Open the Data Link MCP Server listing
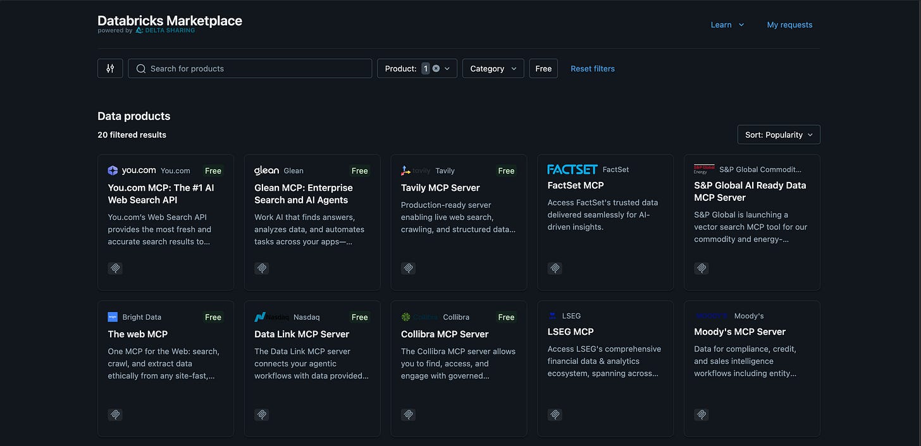The height and width of the screenshot is (446, 921). click(302, 334)
